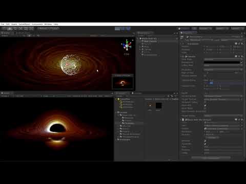Select the Textures folder in Project
This screenshot has width=246, height=184.
click(x=129, y=123)
